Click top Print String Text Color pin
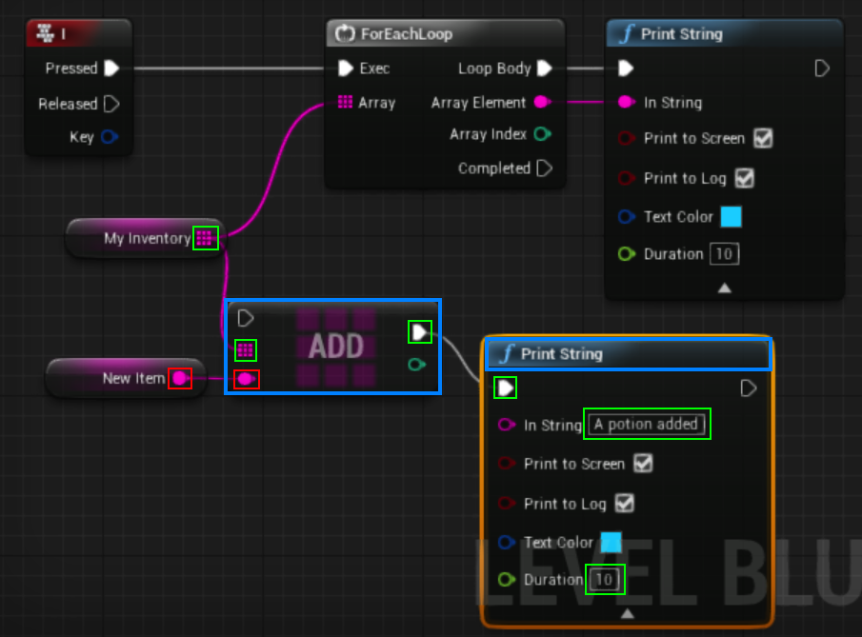Viewport: 862px width, 637px height. (x=626, y=216)
